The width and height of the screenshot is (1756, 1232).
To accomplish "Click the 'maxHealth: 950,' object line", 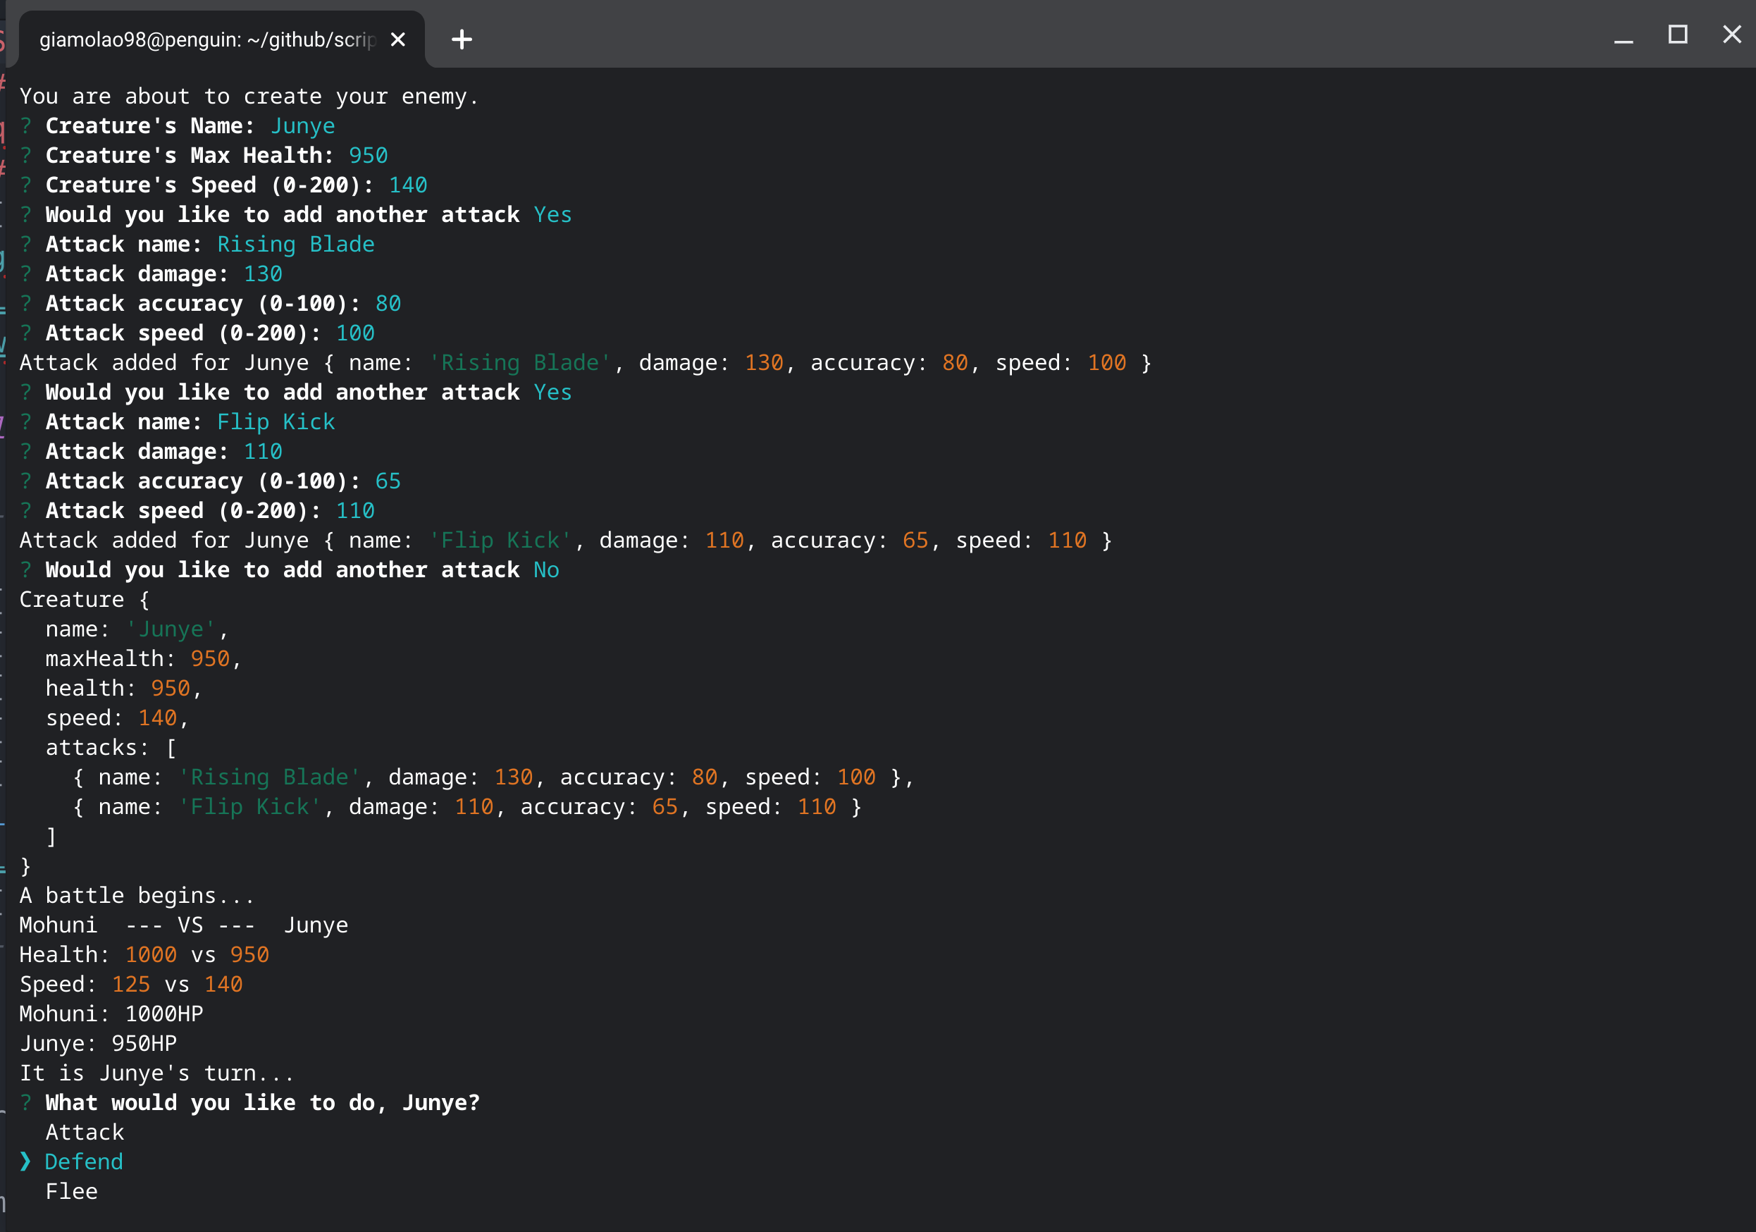I will point(144,658).
